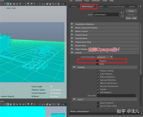Uncheck Specular Reflection

[x=98, y=80]
